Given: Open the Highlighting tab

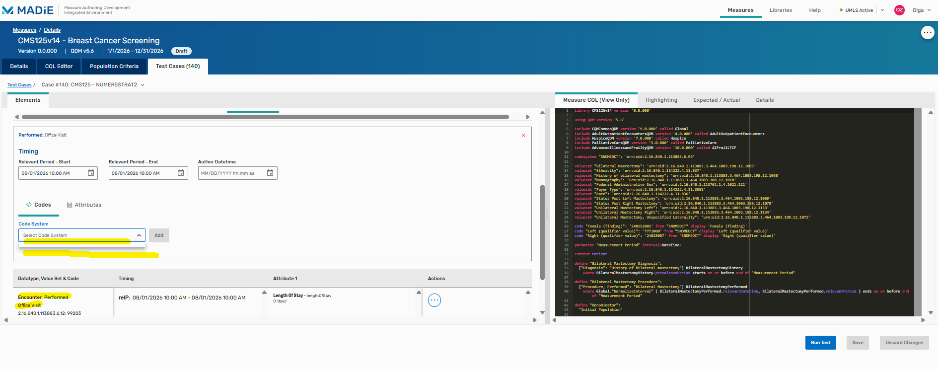Looking at the screenshot, I should point(661,100).
